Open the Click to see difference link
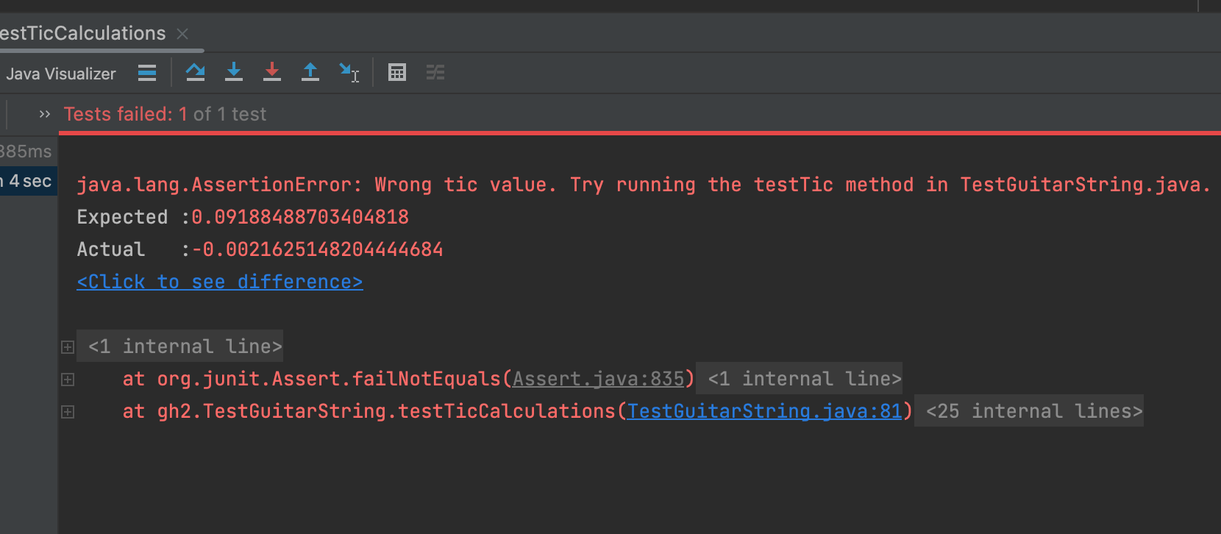This screenshot has height=534, width=1221. pos(219,282)
